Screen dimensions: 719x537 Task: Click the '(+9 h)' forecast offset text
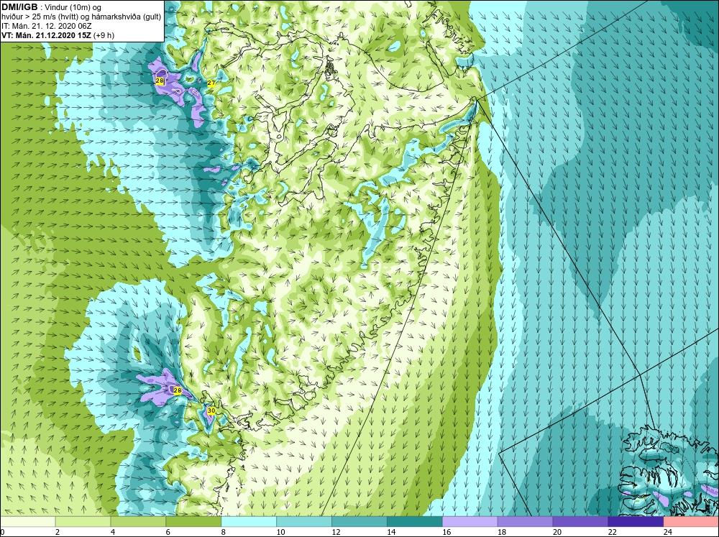tap(104, 35)
